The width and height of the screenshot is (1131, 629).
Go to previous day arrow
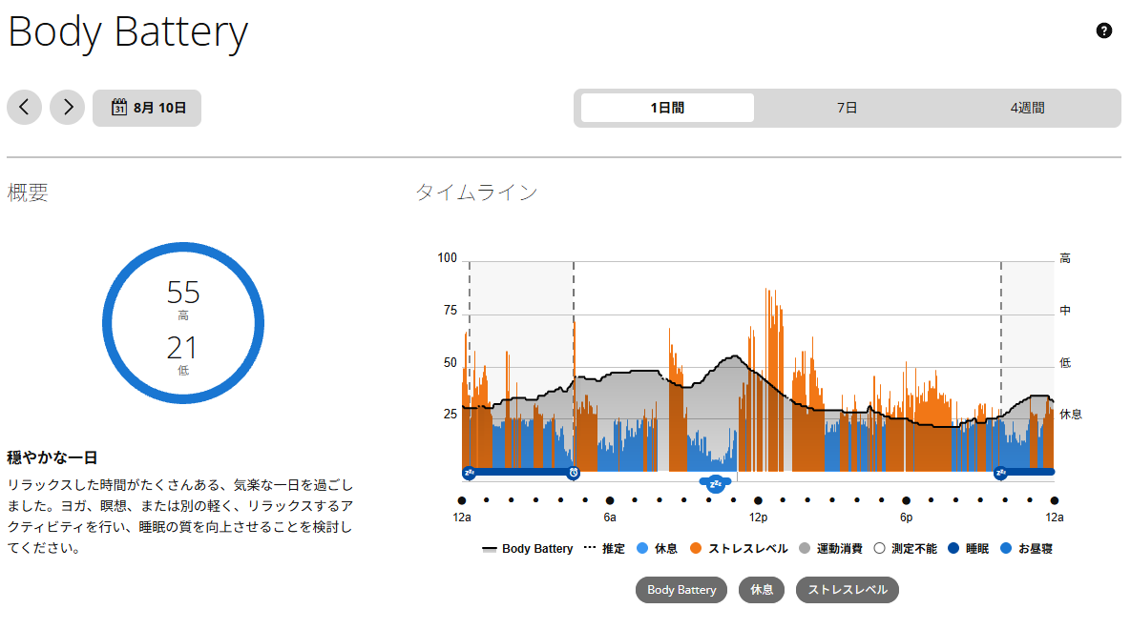coord(25,108)
